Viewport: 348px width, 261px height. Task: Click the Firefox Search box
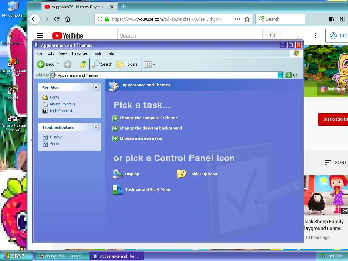point(280,19)
